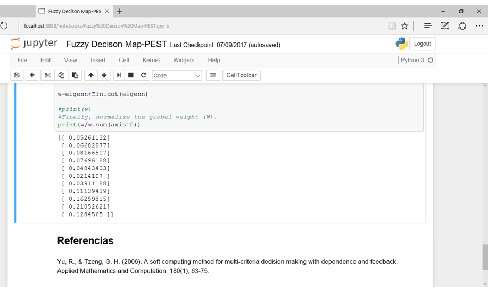
Task: Click the normalize the global weight comment
Action: click(137, 117)
